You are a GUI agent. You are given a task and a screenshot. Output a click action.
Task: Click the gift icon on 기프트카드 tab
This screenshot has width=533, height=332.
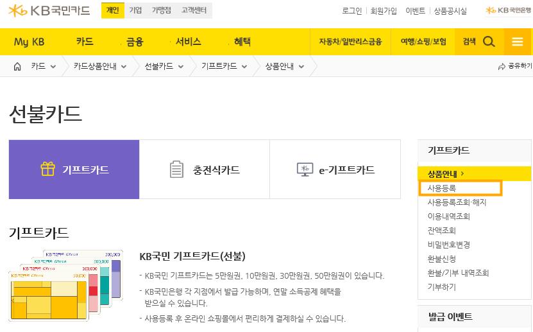[48, 169]
